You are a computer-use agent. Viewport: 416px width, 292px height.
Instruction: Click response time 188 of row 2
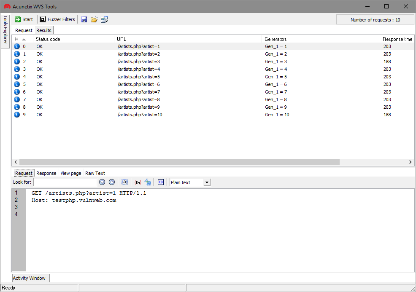[387, 62]
